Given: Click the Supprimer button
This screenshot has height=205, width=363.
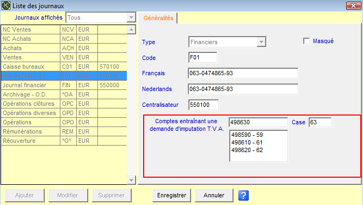Looking at the screenshot, I should 112,195.
